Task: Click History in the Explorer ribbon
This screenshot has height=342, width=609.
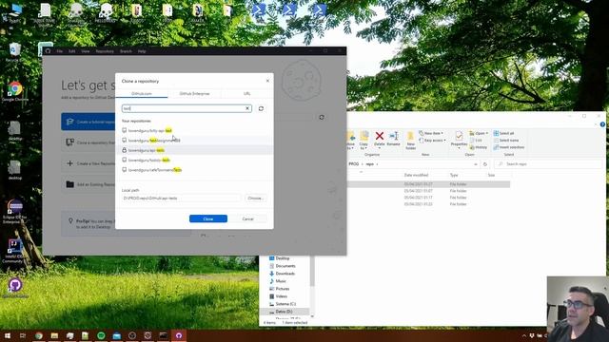Action: pos(478,147)
